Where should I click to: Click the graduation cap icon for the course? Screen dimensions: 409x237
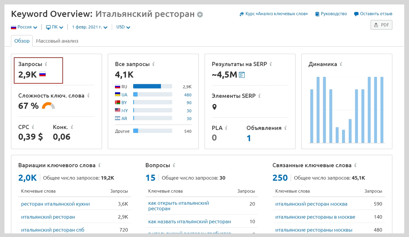tap(242, 14)
